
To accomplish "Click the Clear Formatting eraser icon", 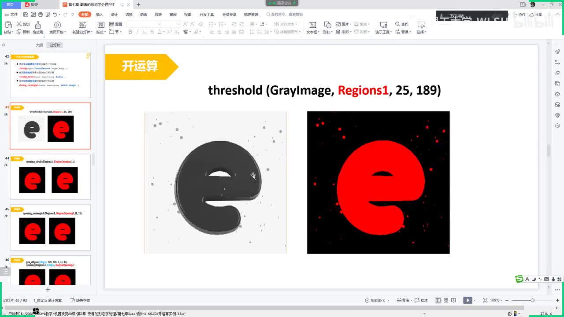I will pyautogui.click(x=200, y=24).
